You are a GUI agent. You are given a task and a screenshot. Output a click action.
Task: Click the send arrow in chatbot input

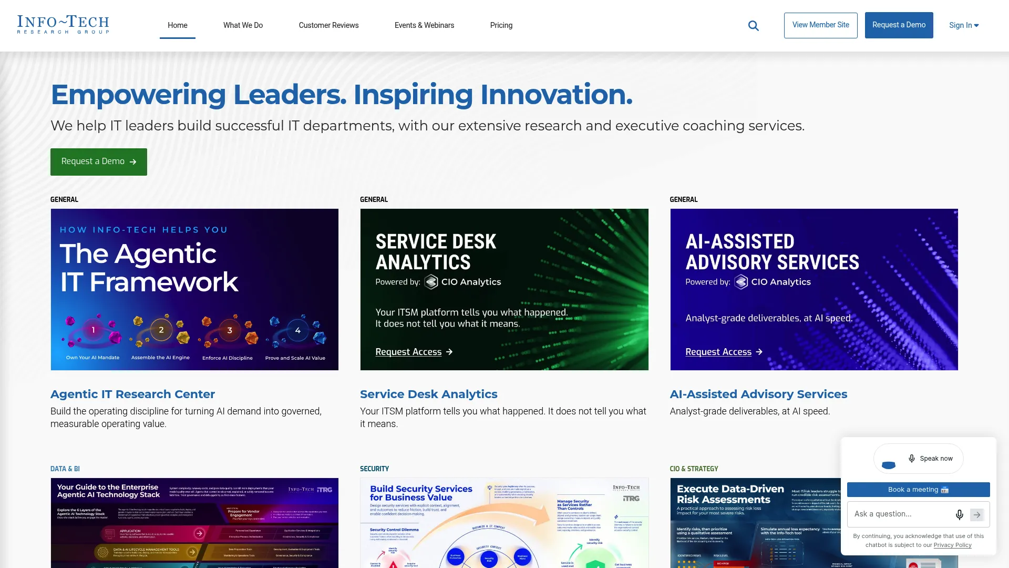tap(977, 515)
